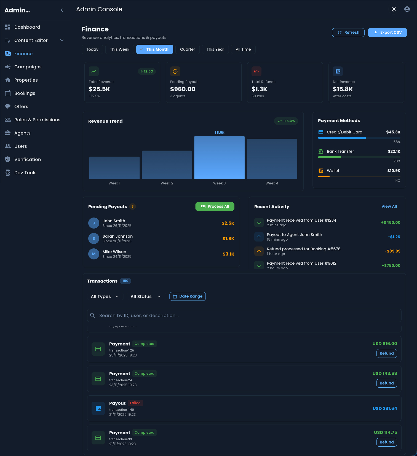Click the Bank Transfer building icon
The image size is (417, 456).
coord(321,151)
